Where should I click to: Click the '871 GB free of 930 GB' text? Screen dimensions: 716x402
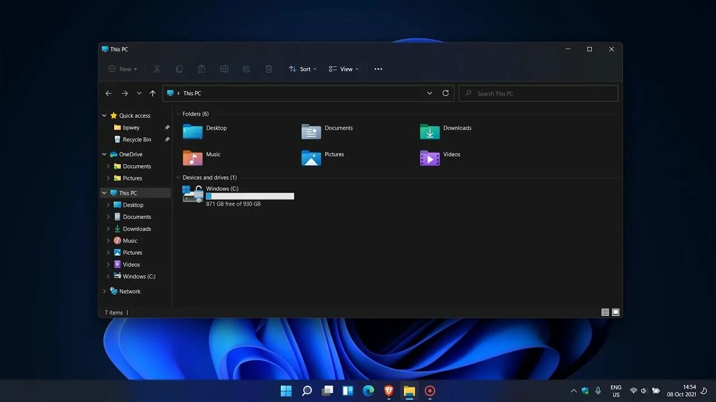[x=233, y=204]
